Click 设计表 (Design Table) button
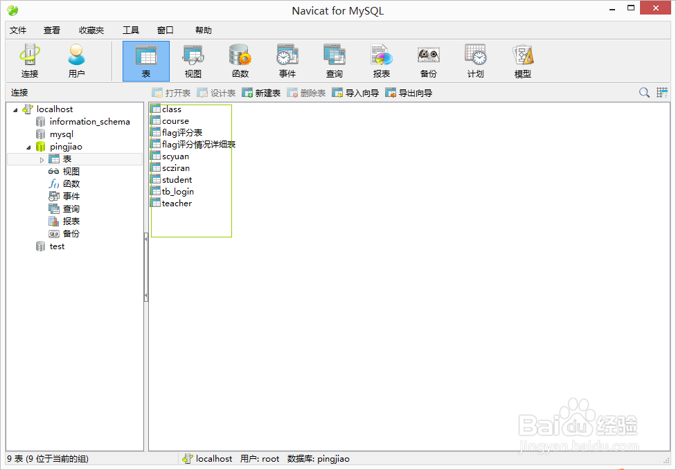The height and width of the screenshot is (470, 676). (216, 93)
